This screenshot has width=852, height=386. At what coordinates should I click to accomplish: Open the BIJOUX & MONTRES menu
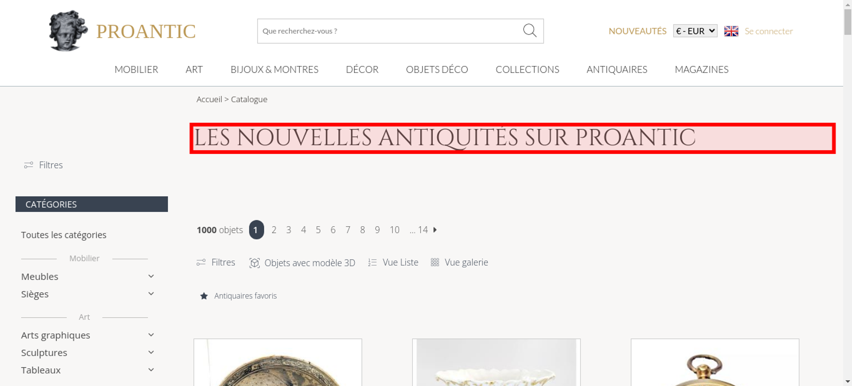(274, 69)
